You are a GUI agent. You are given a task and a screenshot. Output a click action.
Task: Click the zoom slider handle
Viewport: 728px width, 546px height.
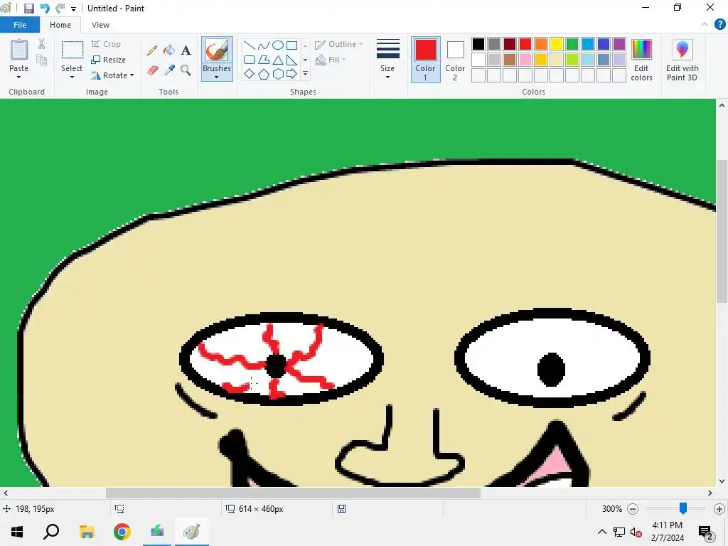(683, 508)
